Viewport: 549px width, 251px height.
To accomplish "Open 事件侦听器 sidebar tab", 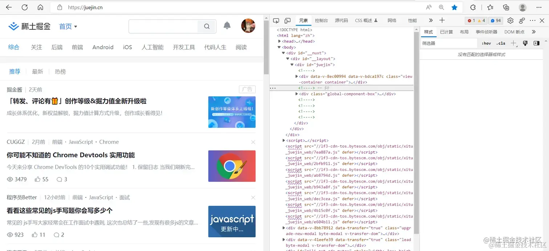I will coord(487,32).
